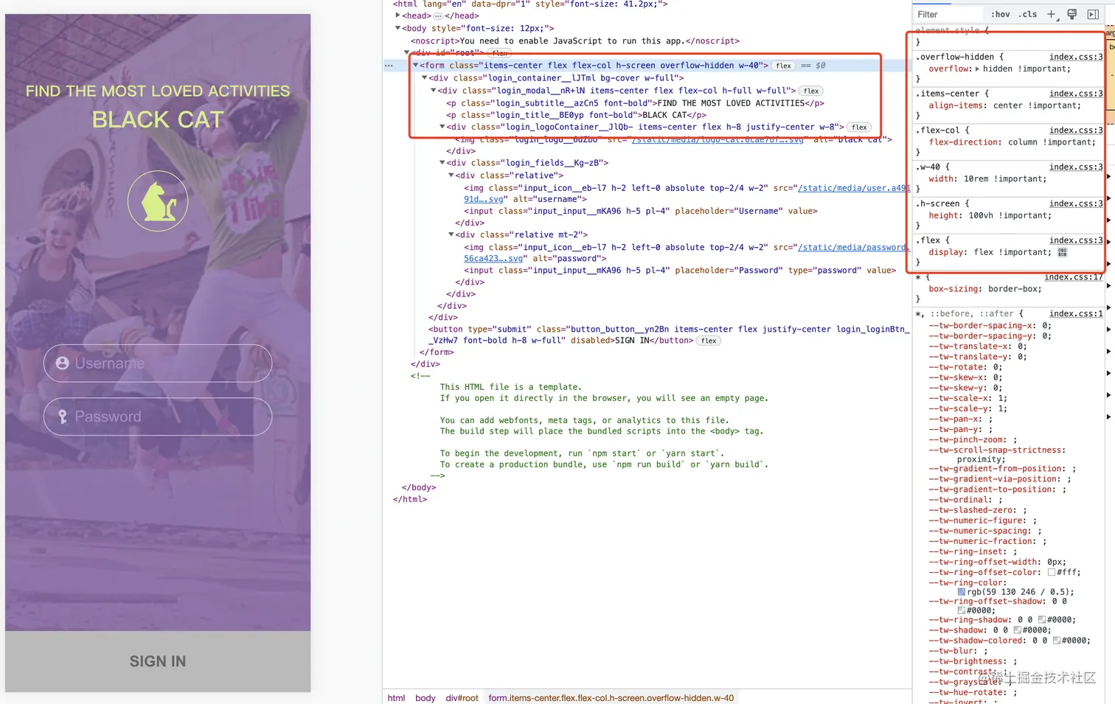
Task: Click the Username input field
Action: point(158,363)
